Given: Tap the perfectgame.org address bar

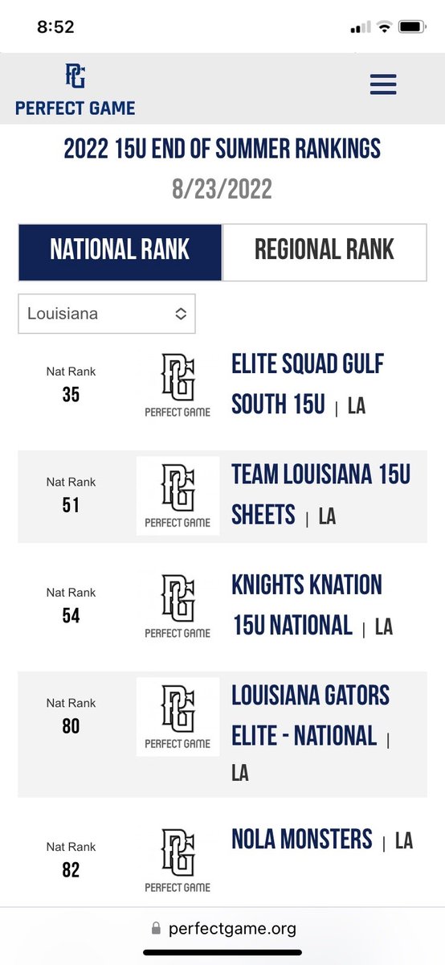Looking at the screenshot, I should [x=223, y=929].
